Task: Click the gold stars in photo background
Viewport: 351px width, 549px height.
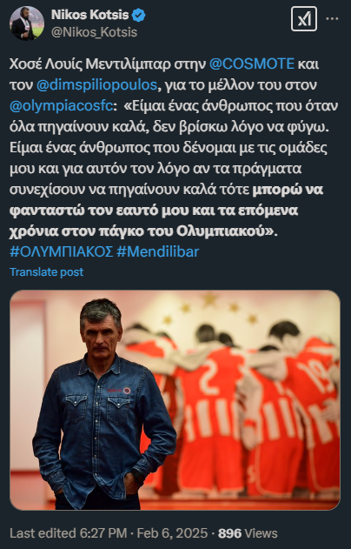Action: click(209, 308)
